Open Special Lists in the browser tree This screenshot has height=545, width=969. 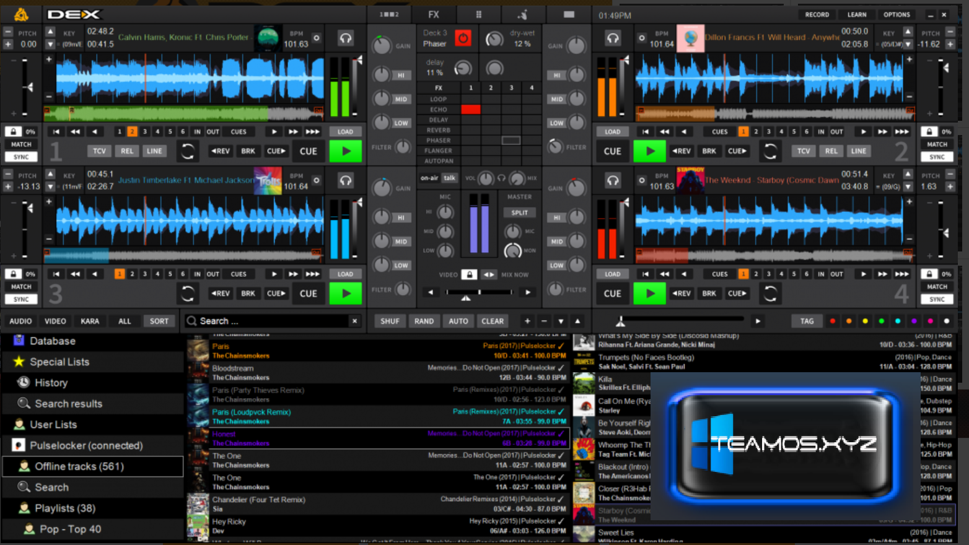pyautogui.click(x=93, y=362)
